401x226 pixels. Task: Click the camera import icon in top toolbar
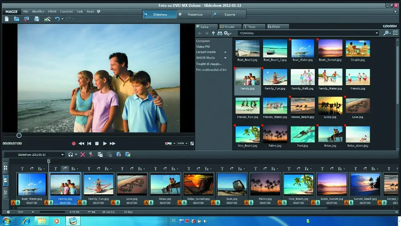pyautogui.click(x=26, y=19)
